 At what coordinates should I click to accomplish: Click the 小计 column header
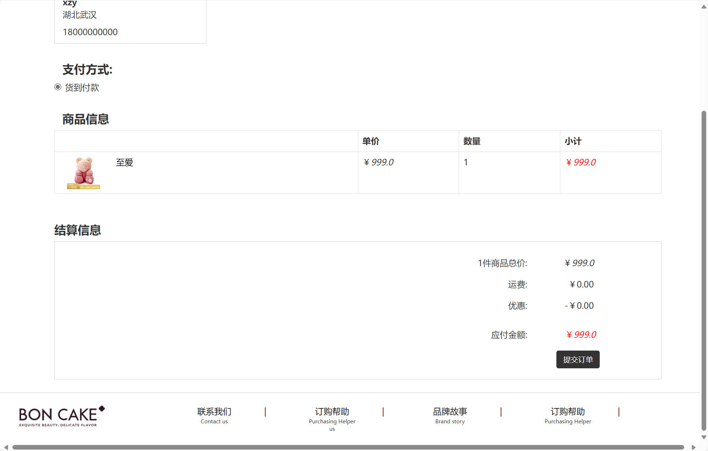click(x=573, y=141)
